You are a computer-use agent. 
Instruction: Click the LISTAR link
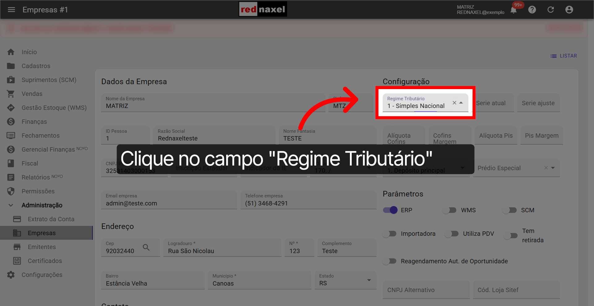tap(568, 56)
